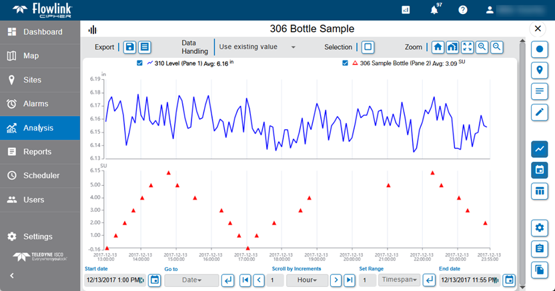The image size is (555, 291).
Task: Toggle the 310 Level series checkbox
Action: click(139, 63)
